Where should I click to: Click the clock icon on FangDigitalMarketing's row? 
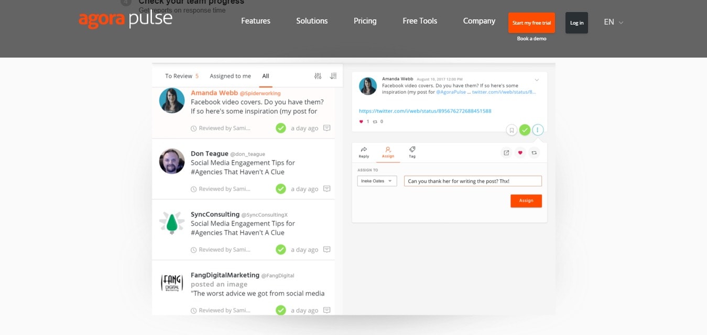194,310
